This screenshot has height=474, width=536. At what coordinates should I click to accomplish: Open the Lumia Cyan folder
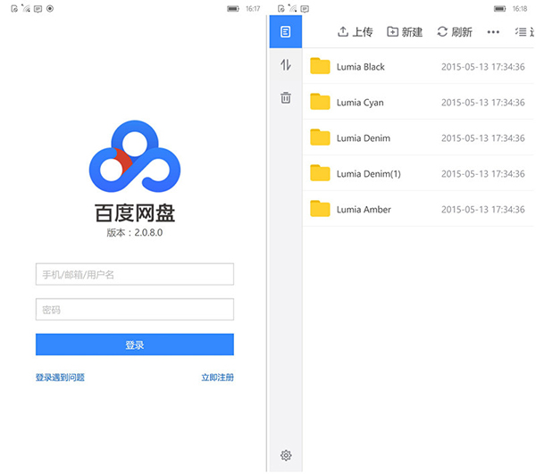pos(360,103)
